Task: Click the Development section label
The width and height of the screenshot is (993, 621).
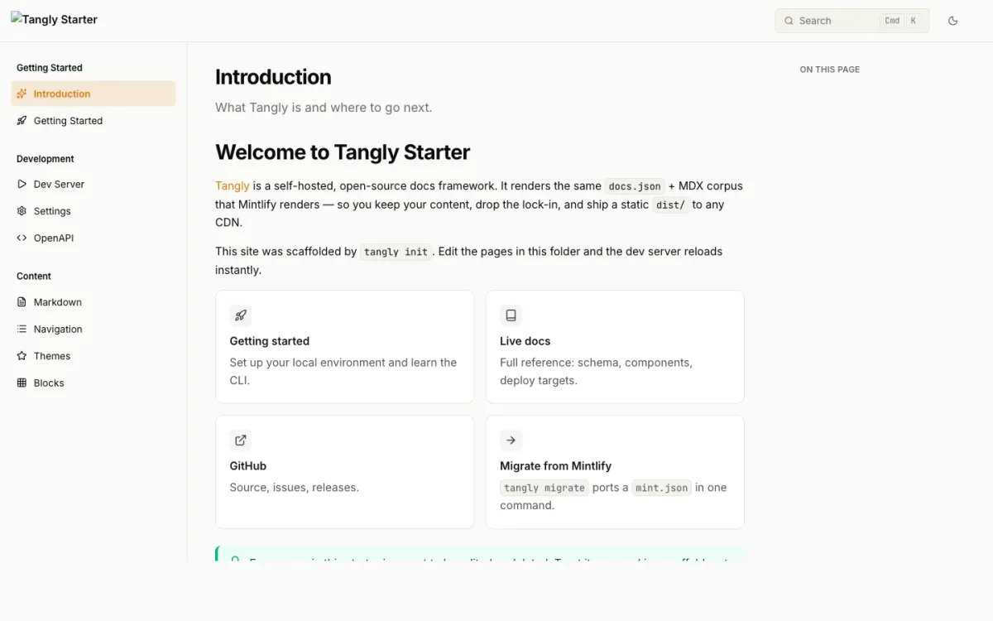Action: [46, 159]
